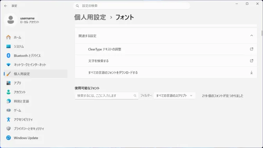Click the プライバシーとセキュリティ shield icon

[8, 128]
